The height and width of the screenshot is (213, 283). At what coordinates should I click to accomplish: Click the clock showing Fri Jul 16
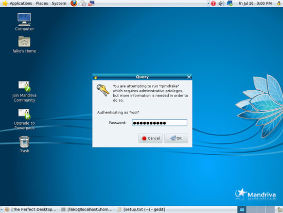coord(255,3)
